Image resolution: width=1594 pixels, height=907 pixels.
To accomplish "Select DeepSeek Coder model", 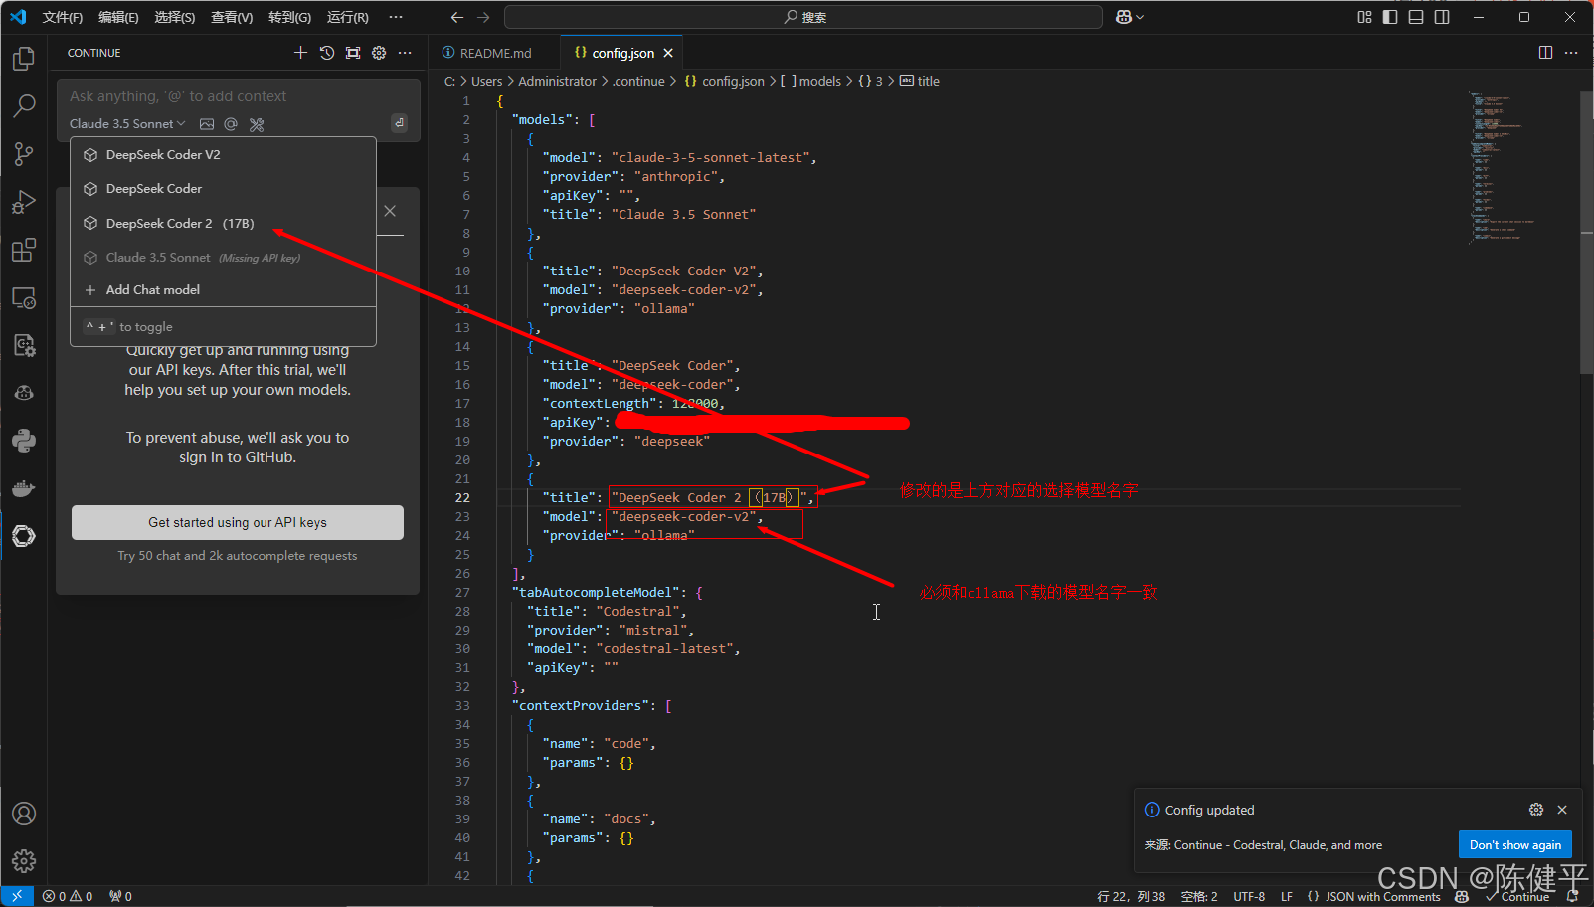I will coord(223,189).
